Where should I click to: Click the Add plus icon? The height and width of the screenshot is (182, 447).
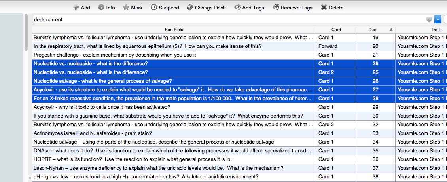pos(76,8)
